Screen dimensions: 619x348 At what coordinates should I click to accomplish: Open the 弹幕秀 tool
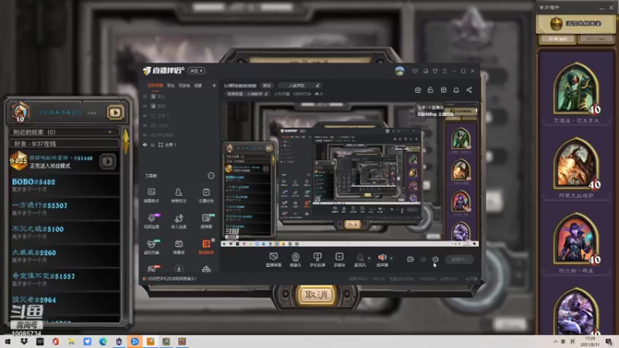179,247
